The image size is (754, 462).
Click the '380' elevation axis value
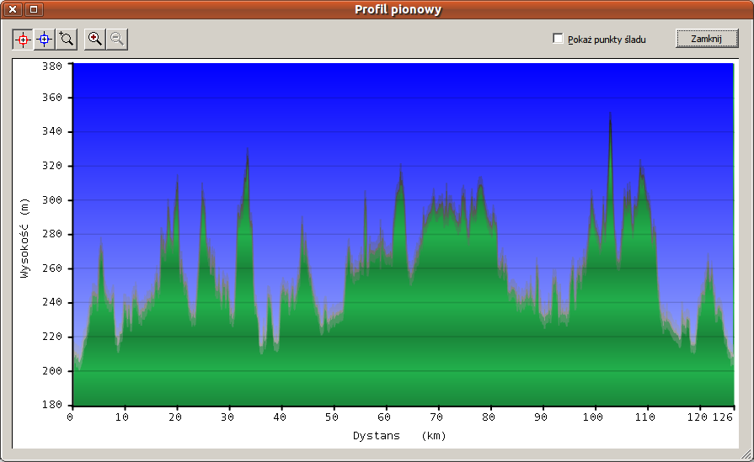tap(52, 66)
